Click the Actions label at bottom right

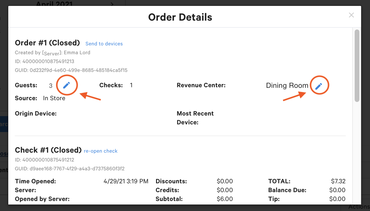pos(359,207)
